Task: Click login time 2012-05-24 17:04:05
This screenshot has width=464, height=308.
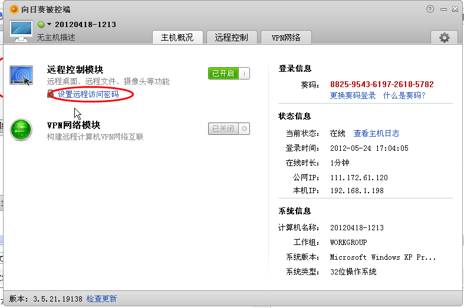Action: coord(369,148)
